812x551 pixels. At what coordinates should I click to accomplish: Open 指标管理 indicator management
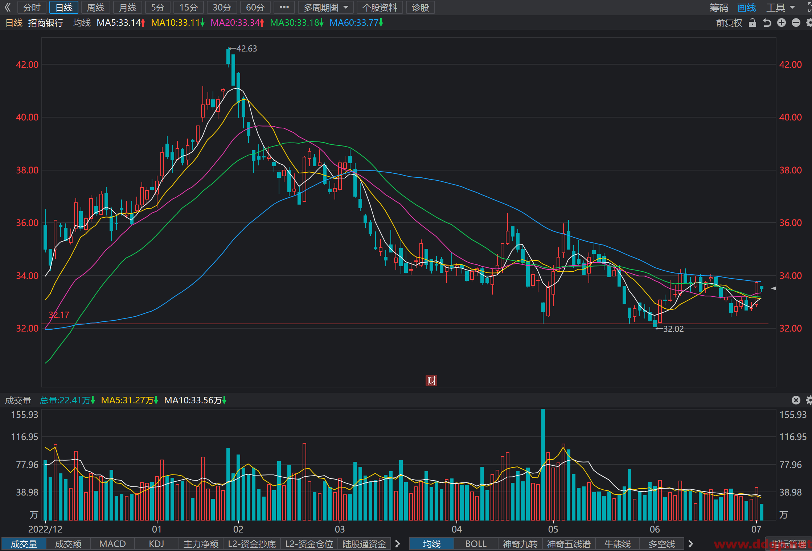tap(789, 544)
